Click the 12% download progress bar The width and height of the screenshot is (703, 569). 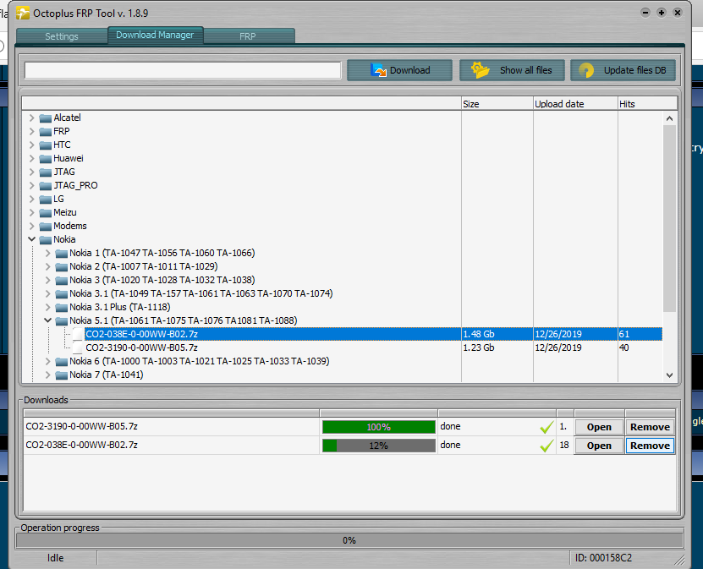[x=379, y=446]
